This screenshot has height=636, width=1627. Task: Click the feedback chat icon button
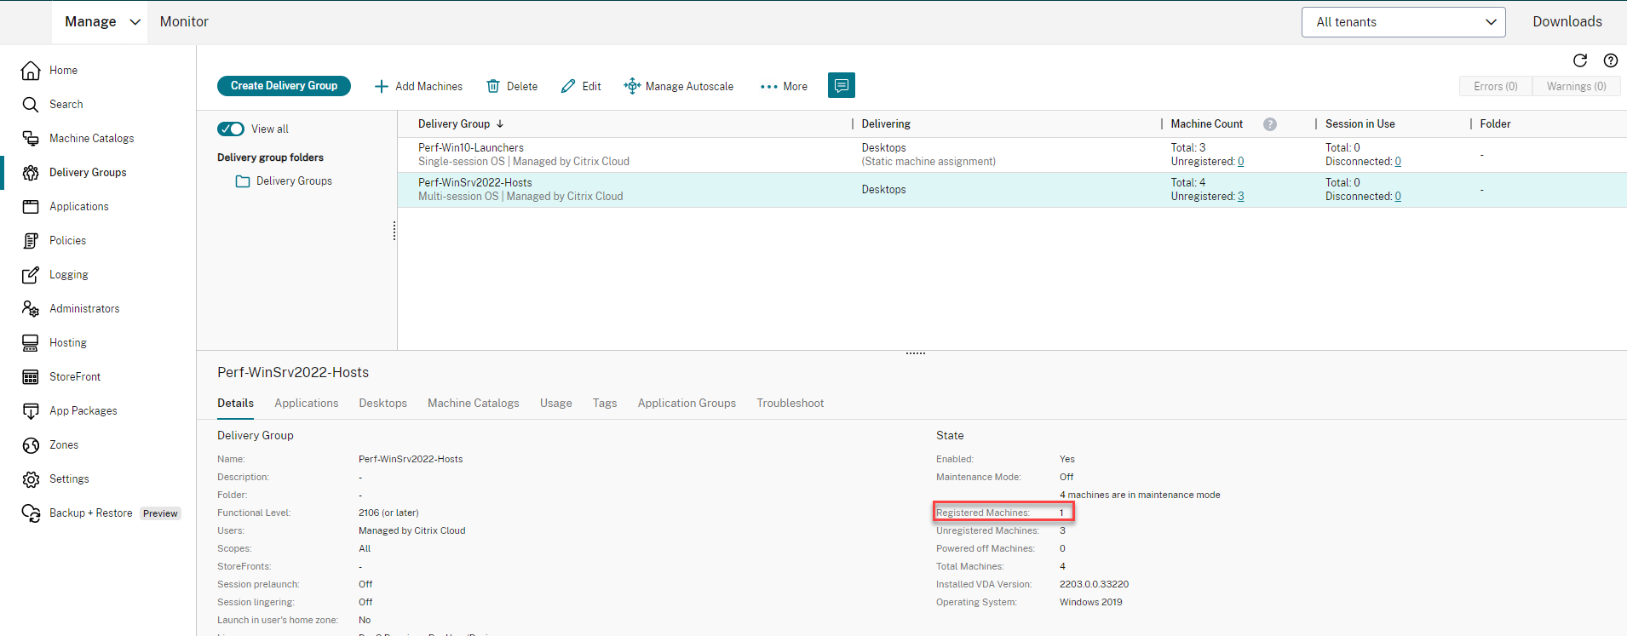841,85
